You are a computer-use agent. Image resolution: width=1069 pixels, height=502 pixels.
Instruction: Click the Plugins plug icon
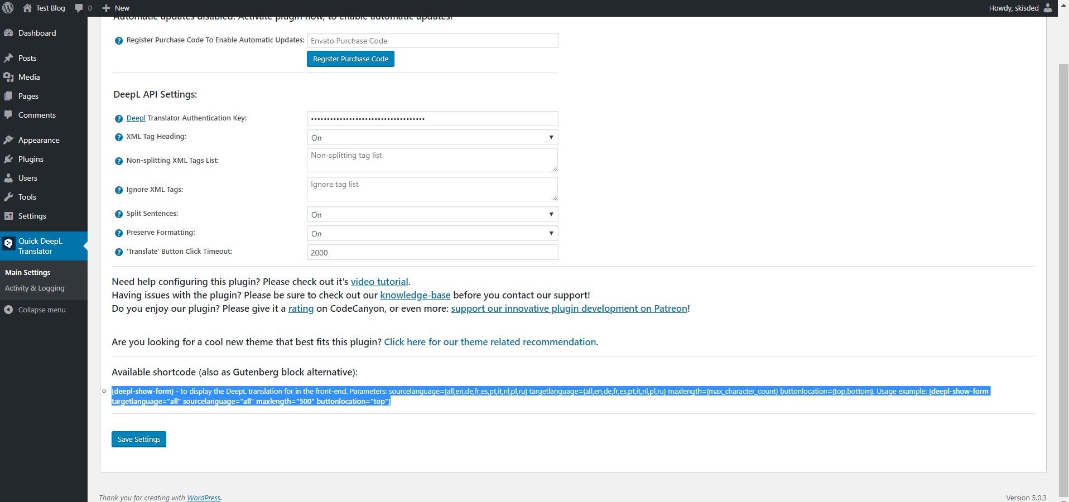point(8,159)
